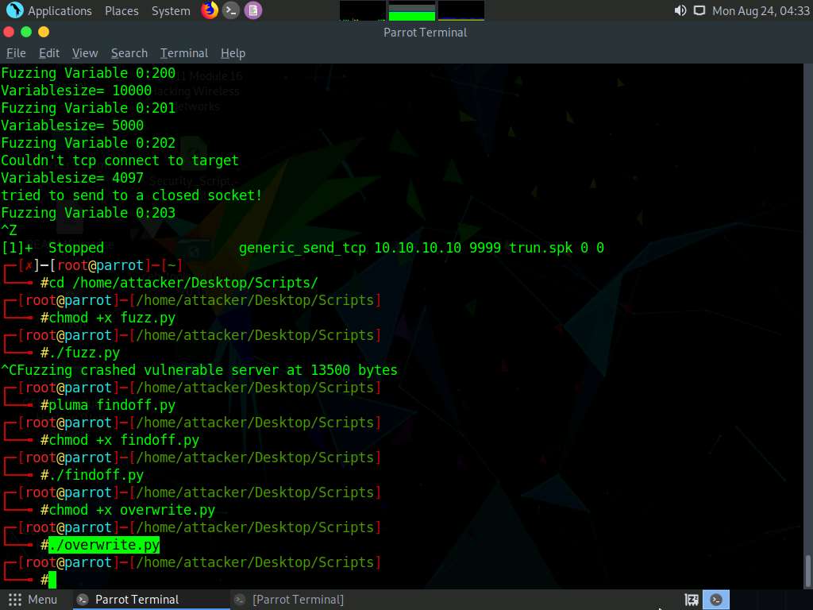Launch Firefox from the top panel
This screenshot has height=610, width=813.
[210, 10]
